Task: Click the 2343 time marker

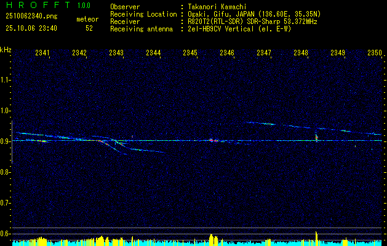Action: click(x=116, y=53)
